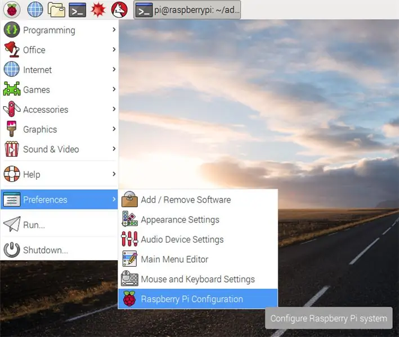The image size is (399, 337).
Task: Click the Help lifebuoy icon
Action: point(12,174)
